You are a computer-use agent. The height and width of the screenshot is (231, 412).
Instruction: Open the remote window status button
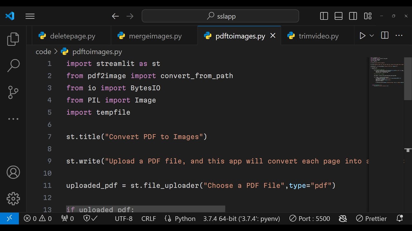tap(9, 218)
